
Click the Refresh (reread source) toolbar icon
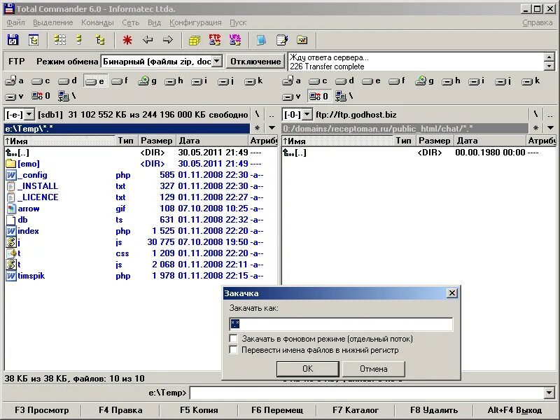pos(13,40)
